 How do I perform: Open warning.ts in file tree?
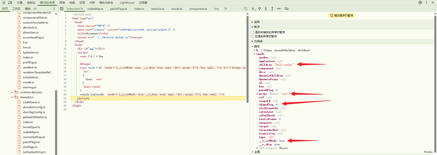(30, 87)
